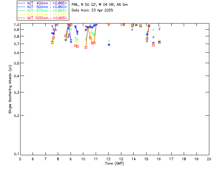Click the x-axis tick label 16
Image resolution: width=215 pixels, height=172 pixels.
(x=159, y=159)
